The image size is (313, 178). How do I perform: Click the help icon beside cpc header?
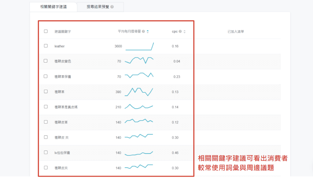click(180, 32)
